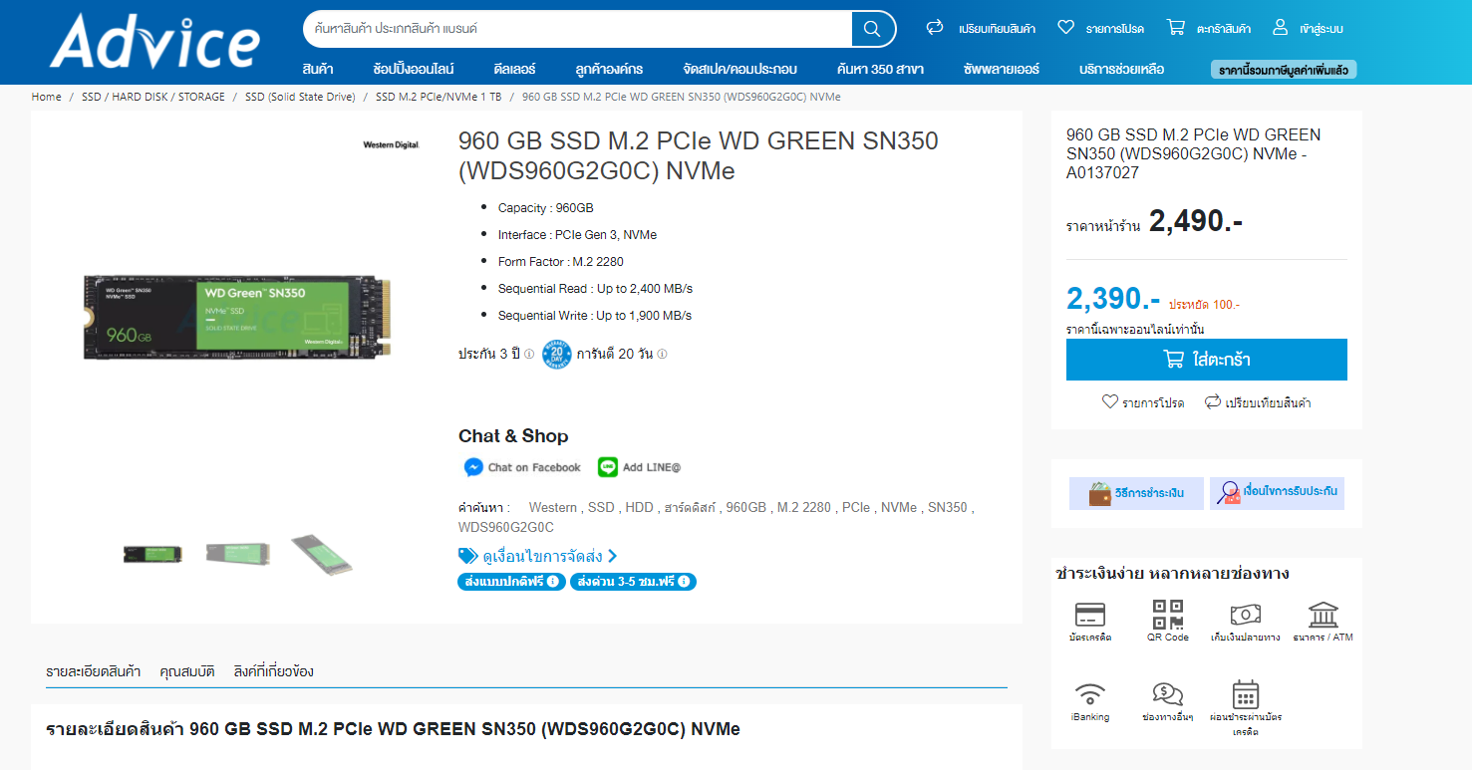The width and height of the screenshot is (1472, 770).
Task: Click the วิธีการชำระเงิน payment method button
Action: (x=1136, y=493)
